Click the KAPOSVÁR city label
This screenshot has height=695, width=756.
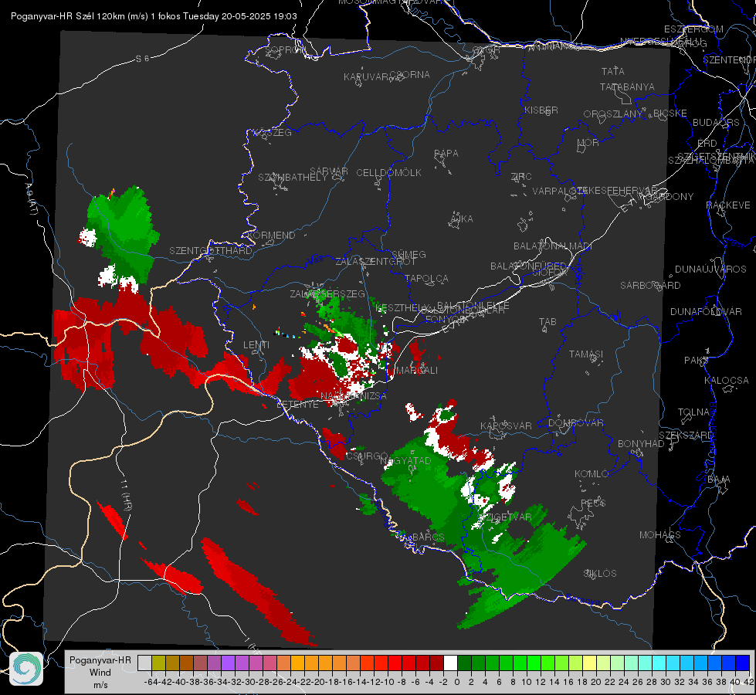[x=506, y=426]
